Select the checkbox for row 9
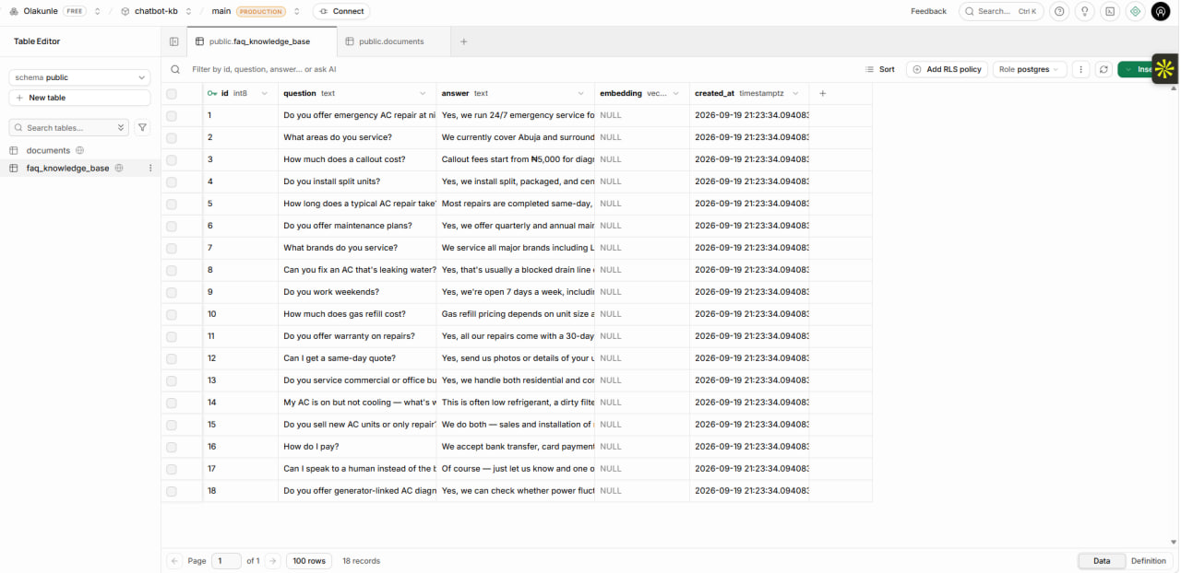This screenshot has height=573, width=1181. 172,292
